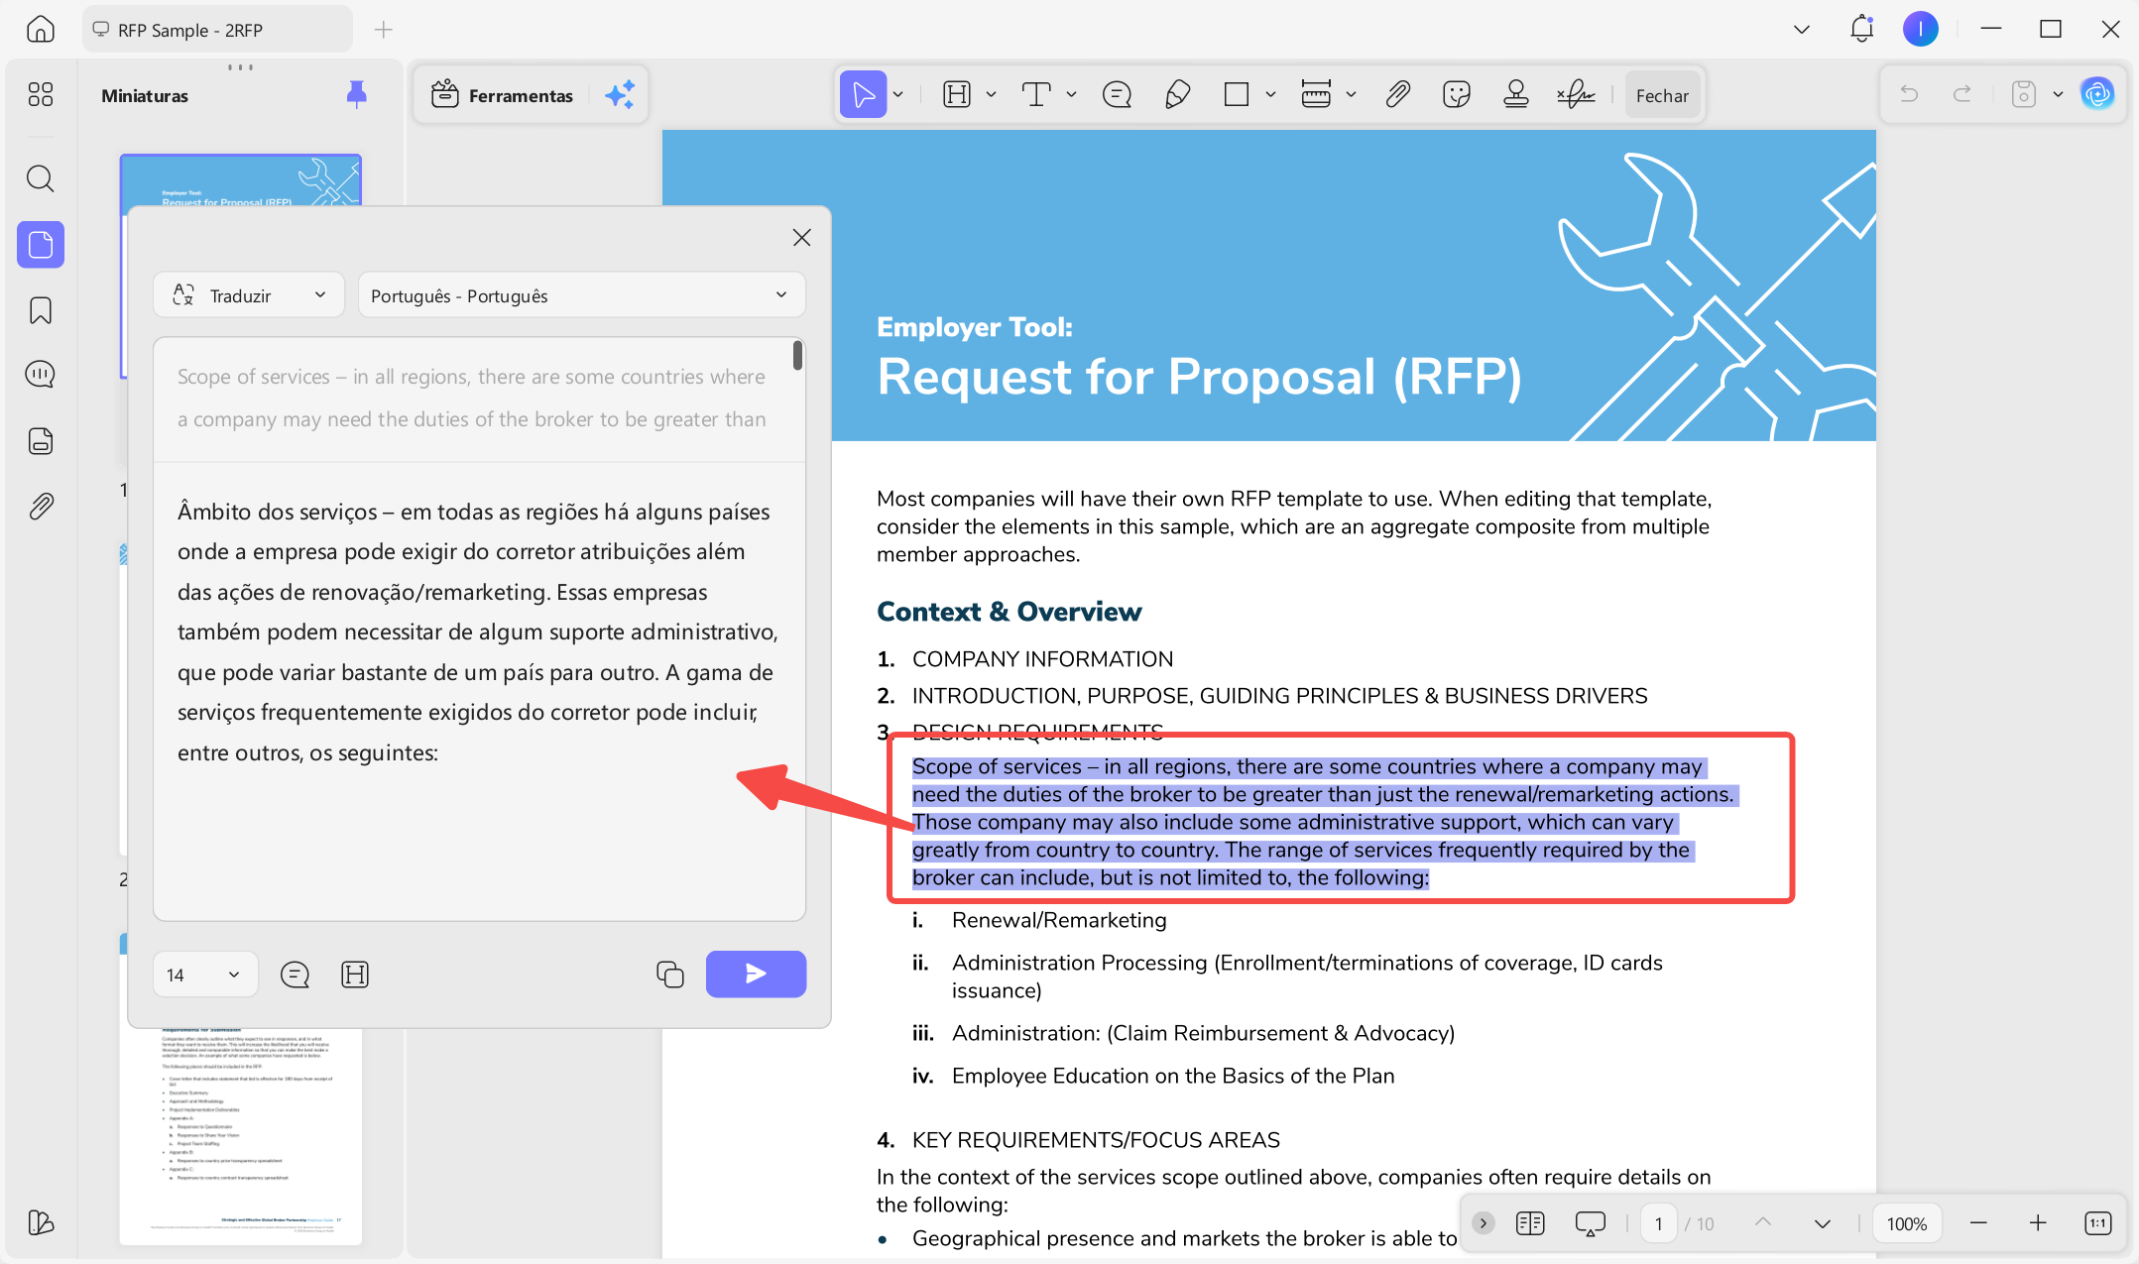Add a comment note from toolbar
2139x1264 pixels.
1118,95
